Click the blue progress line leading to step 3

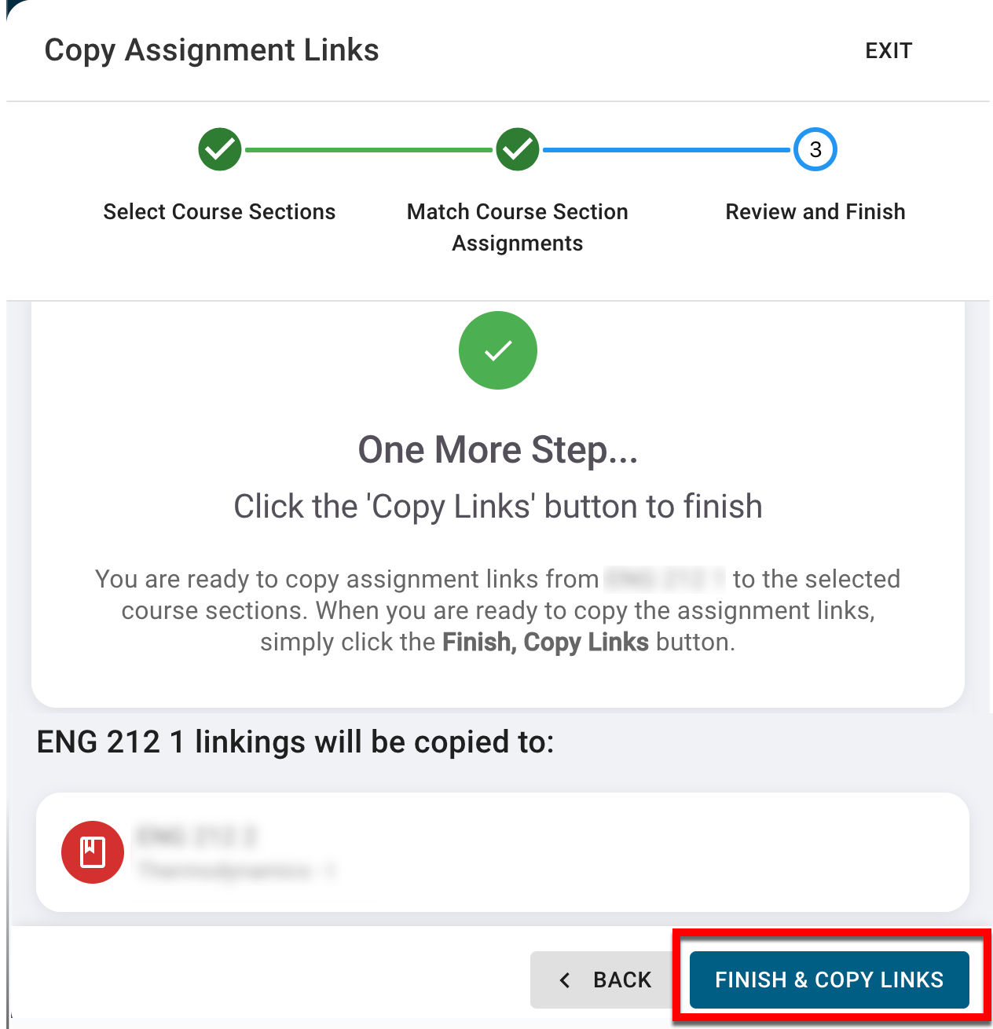pos(666,149)
